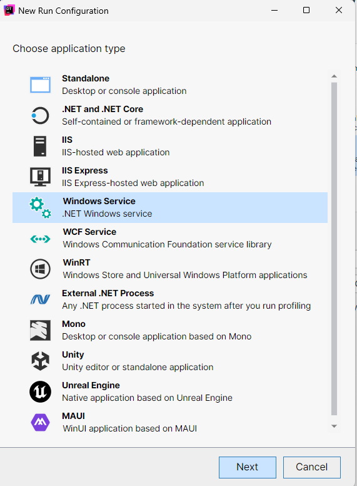This screenshot has height=486, width=357.
Task: Select 'IIS Express' title text
Action: pos(85,170)
